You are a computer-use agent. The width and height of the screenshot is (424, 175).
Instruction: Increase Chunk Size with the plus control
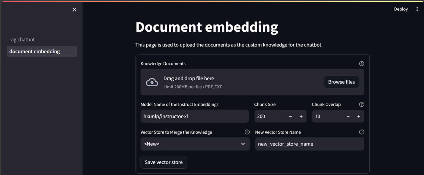301,116
